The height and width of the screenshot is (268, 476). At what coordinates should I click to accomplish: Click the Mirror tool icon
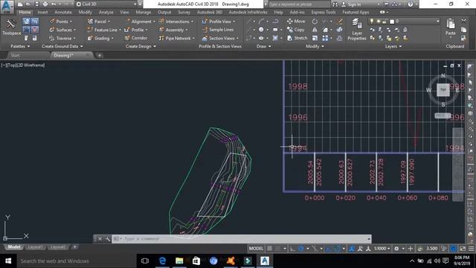(315, 30)
